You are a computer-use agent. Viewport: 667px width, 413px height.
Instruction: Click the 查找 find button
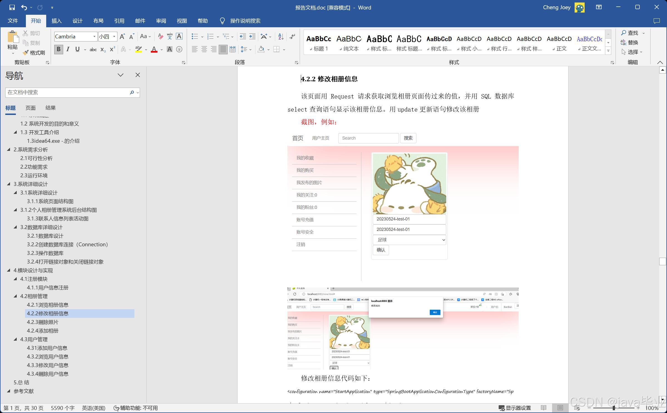[x=629, y=33]
